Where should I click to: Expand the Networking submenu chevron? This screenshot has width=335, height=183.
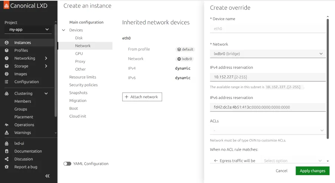click(46, 58)
